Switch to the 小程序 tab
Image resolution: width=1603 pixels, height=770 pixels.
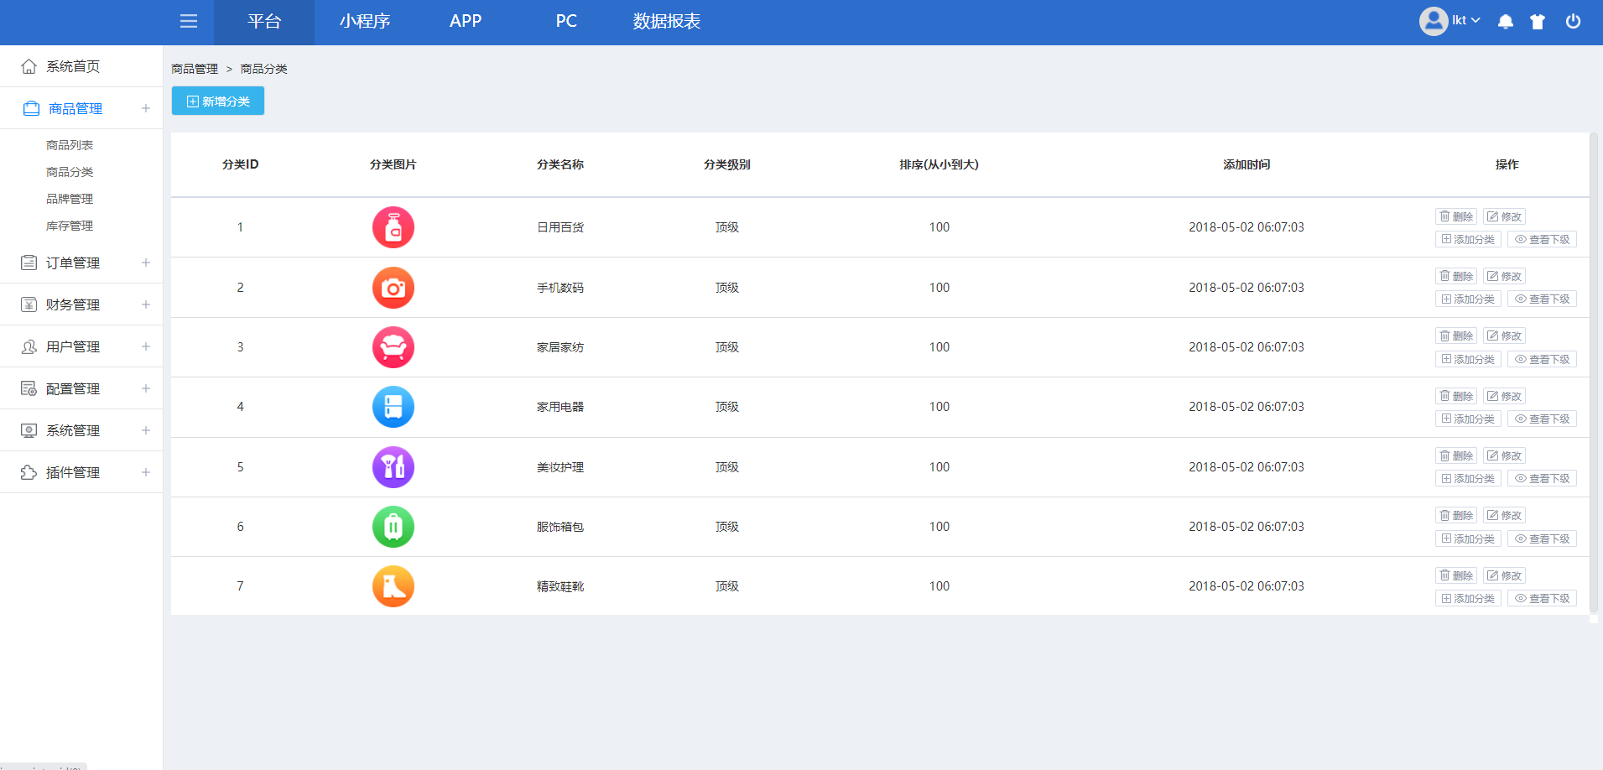click(365, 22)
